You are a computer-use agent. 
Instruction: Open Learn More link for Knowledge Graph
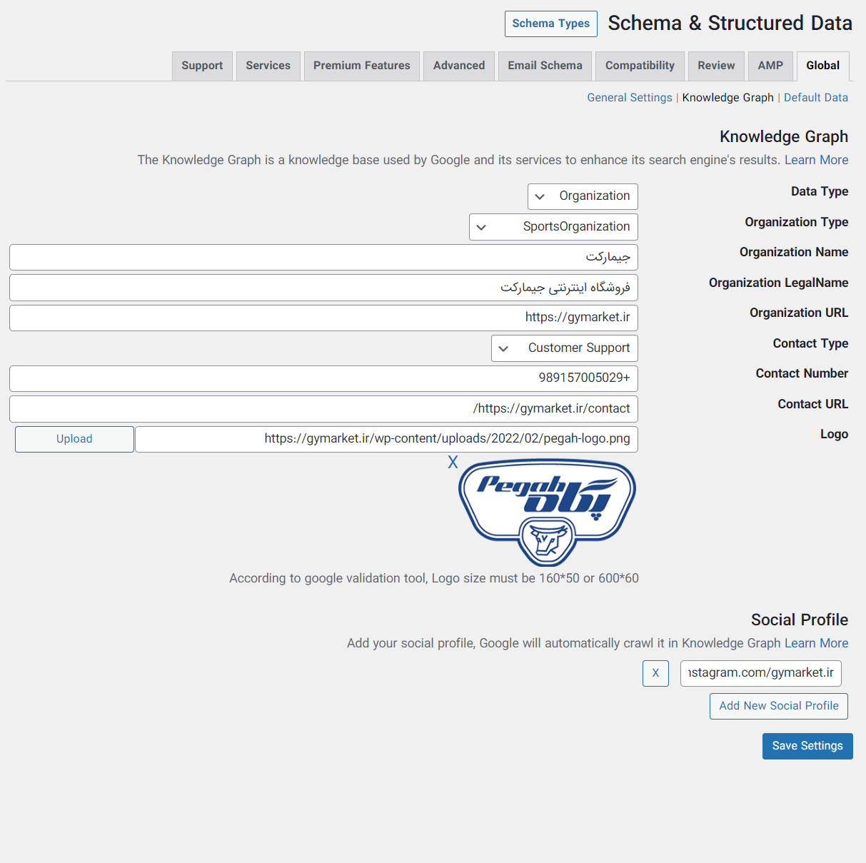point(816,160)
